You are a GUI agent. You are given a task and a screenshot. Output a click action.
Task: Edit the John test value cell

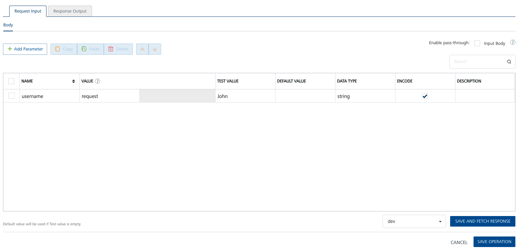tap(245, 96)
